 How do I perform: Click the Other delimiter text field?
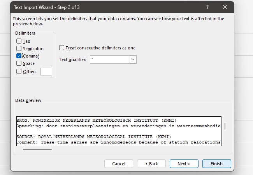[x=46, y=72]
